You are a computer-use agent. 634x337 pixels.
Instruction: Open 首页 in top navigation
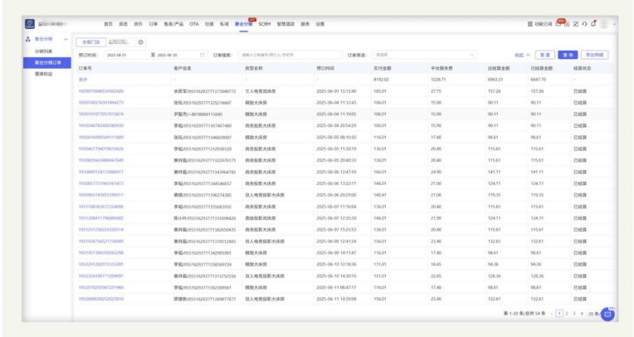109,24
